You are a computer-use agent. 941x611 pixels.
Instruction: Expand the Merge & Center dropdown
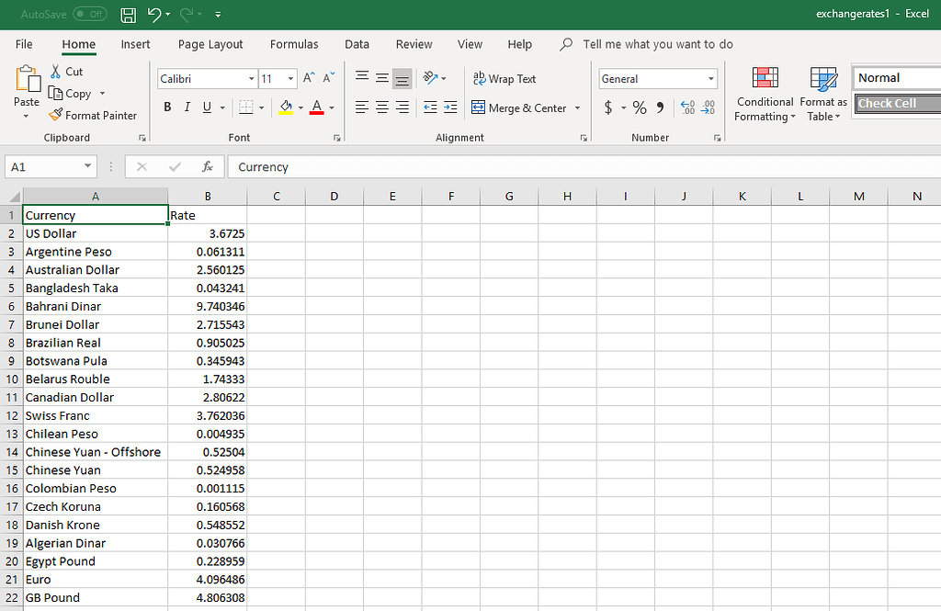pyautogui.click(x=578, y=107)
